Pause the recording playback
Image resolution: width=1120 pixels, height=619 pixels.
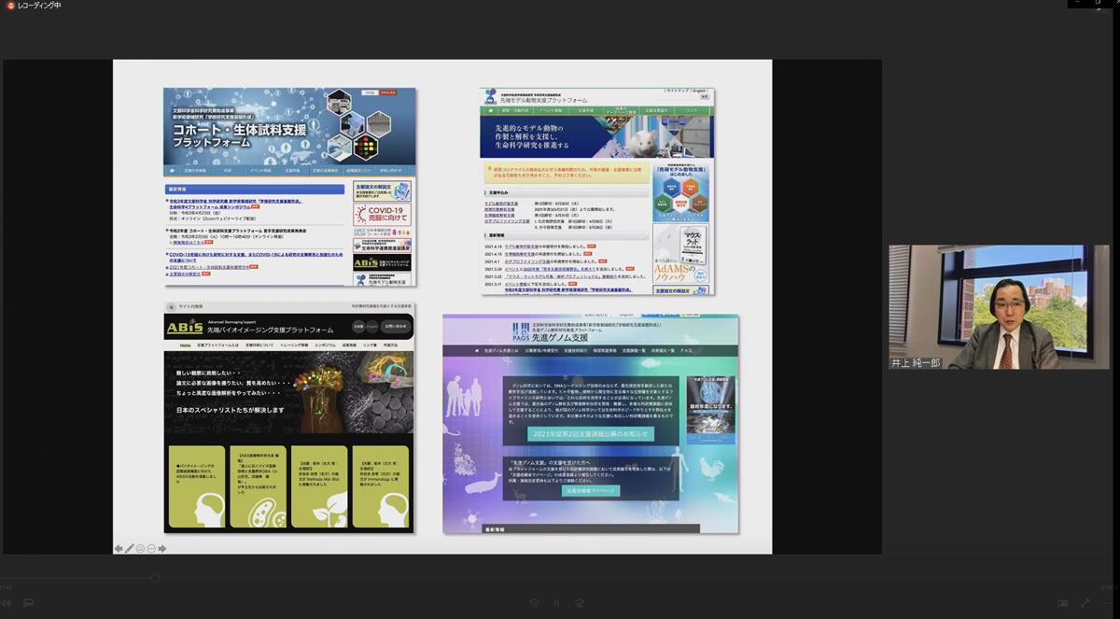[556, 603]
